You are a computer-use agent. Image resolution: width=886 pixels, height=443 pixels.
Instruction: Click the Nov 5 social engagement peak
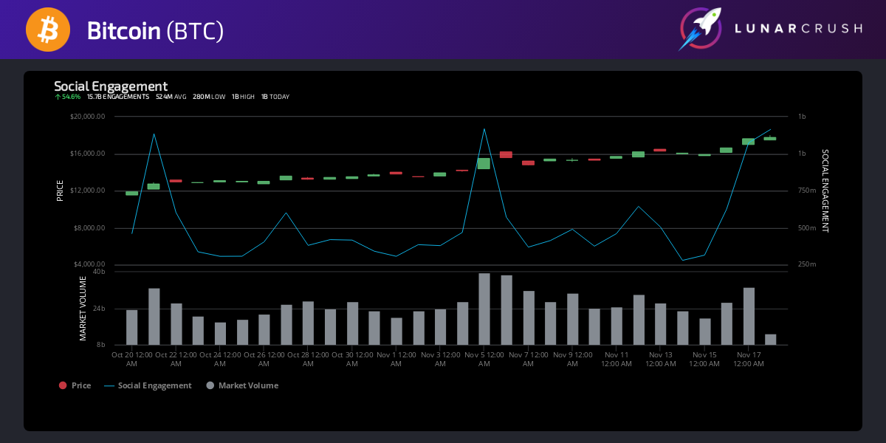tap(484, 129)
